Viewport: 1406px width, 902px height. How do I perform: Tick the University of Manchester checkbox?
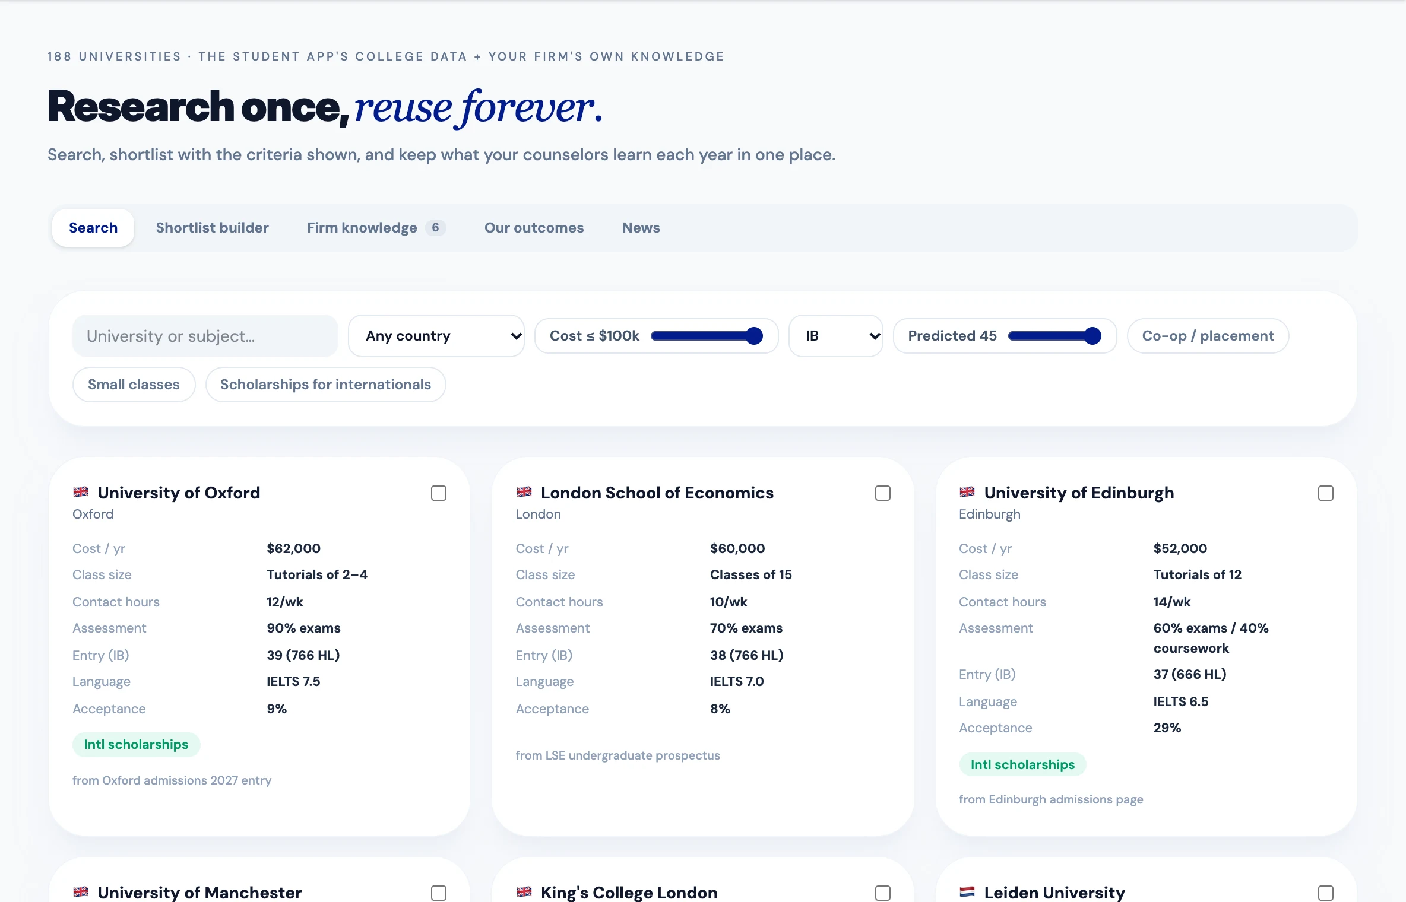pyautogui.click(x=439, y=893)
